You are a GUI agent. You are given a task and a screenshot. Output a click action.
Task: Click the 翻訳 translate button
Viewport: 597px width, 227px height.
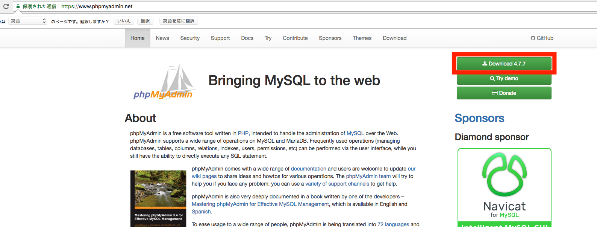(x=145, y=21)
